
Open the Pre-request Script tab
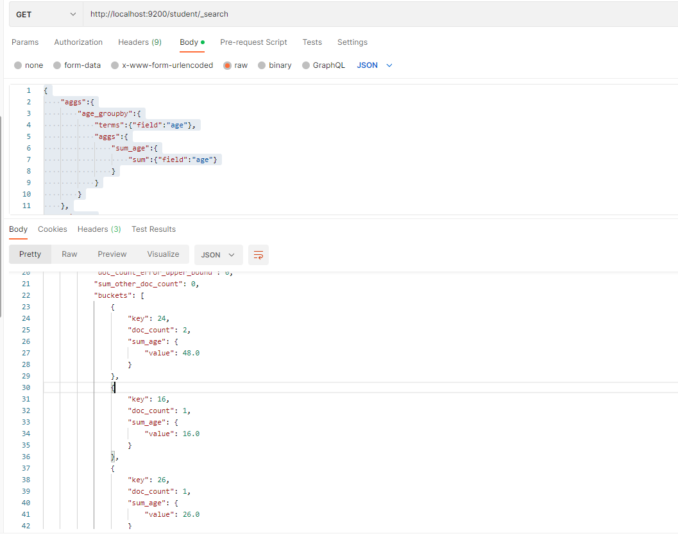point(253,42)
